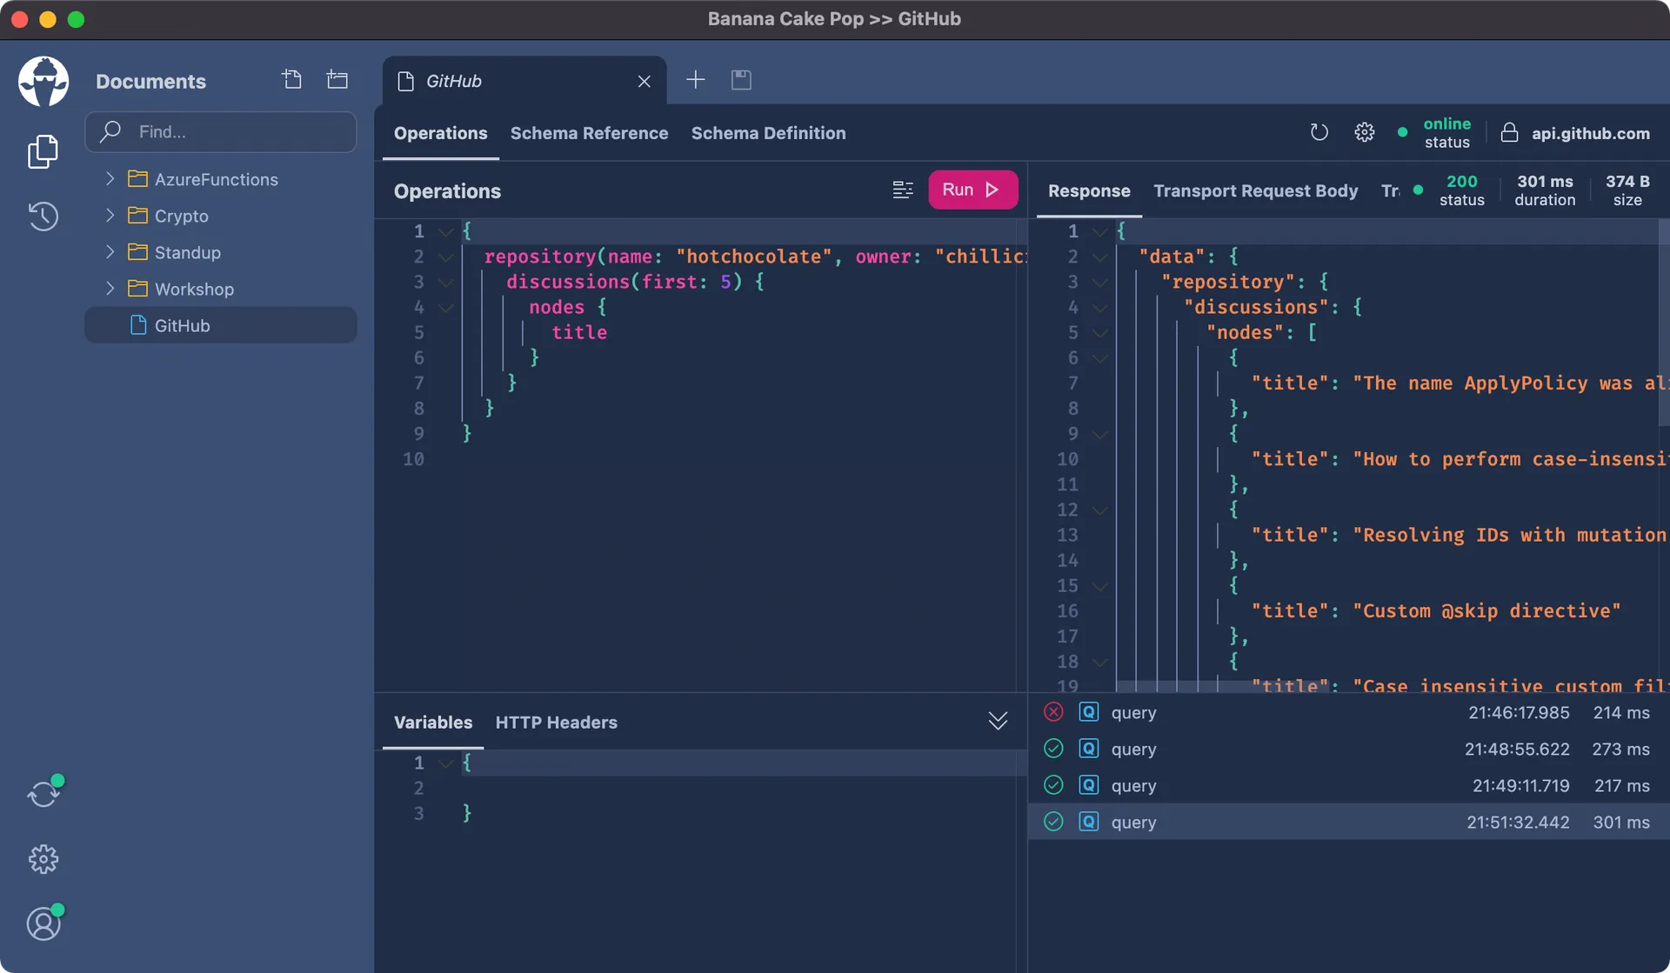Format the operations document
Viewport: 1670px width, 973px height.
[903, 190]
